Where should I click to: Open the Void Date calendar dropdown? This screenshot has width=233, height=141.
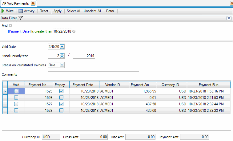pos(62,47)
